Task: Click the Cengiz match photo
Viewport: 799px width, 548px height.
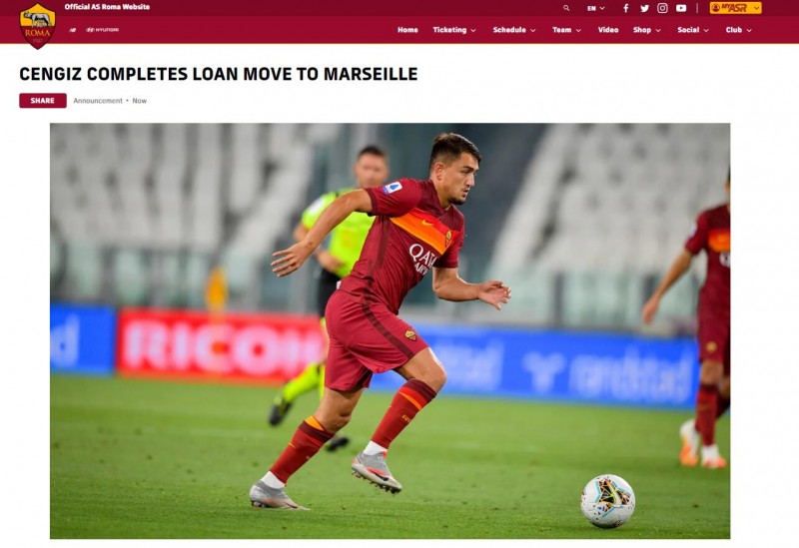Action: (390, 331)
